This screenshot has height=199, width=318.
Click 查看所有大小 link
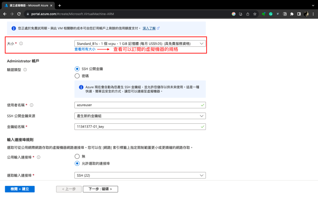point(85,49)
